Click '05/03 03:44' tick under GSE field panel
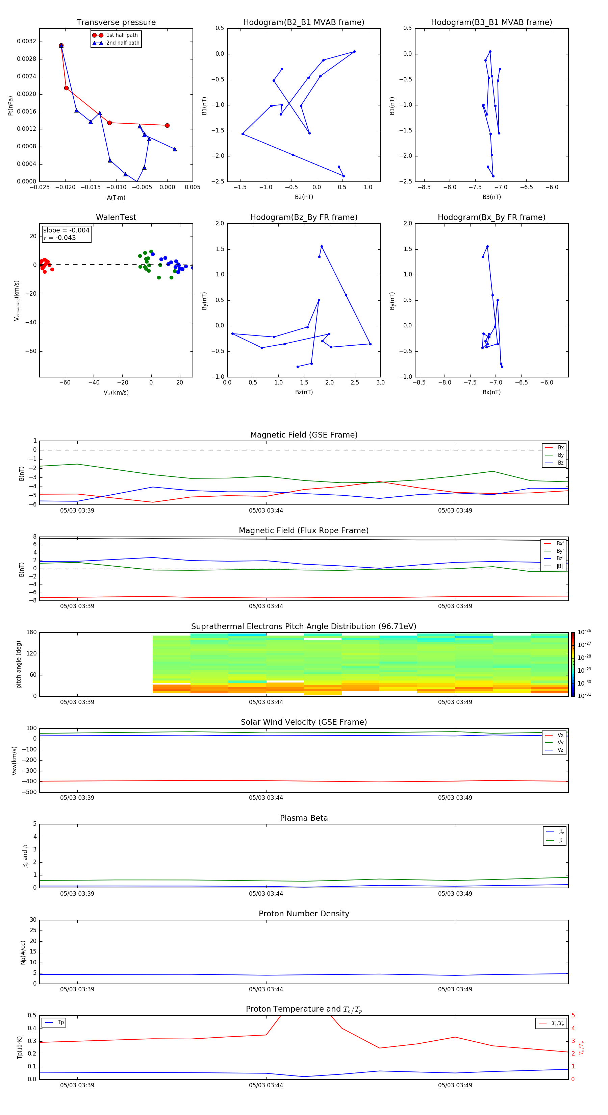 pyautogui.click(x=266, y=510)
